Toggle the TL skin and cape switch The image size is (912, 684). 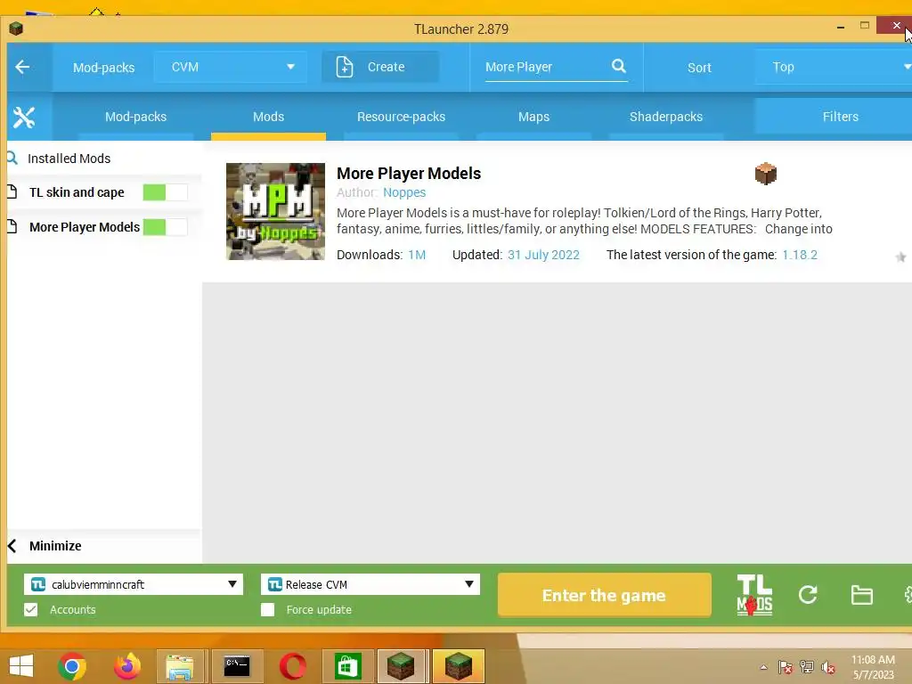(x=165, y=192)
